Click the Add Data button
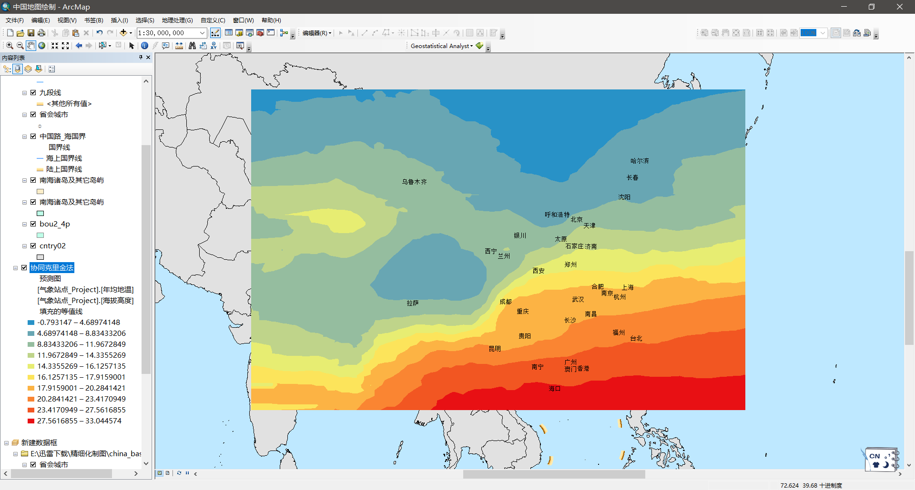915x490 pixels. tap(123, 33)
